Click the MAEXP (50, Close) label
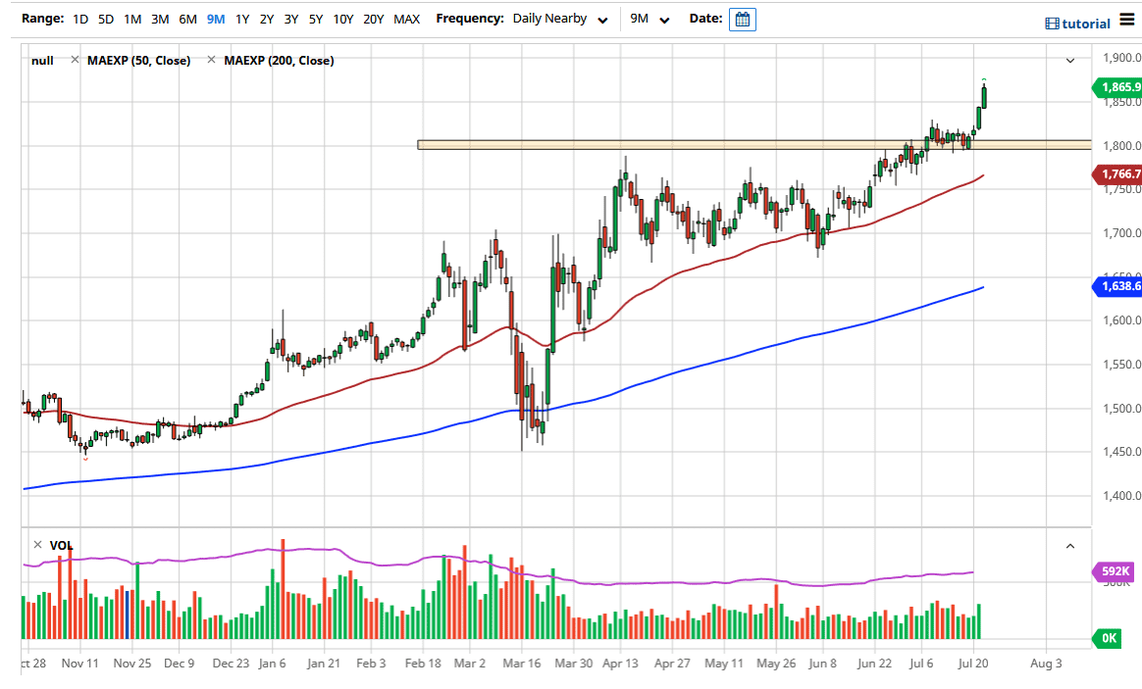The image size is (1142, 689). click(140, 61)
